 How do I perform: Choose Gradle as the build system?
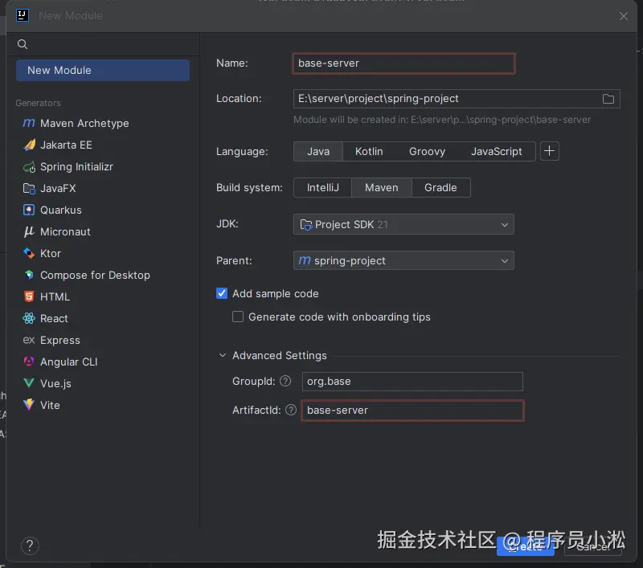point(440,187)
